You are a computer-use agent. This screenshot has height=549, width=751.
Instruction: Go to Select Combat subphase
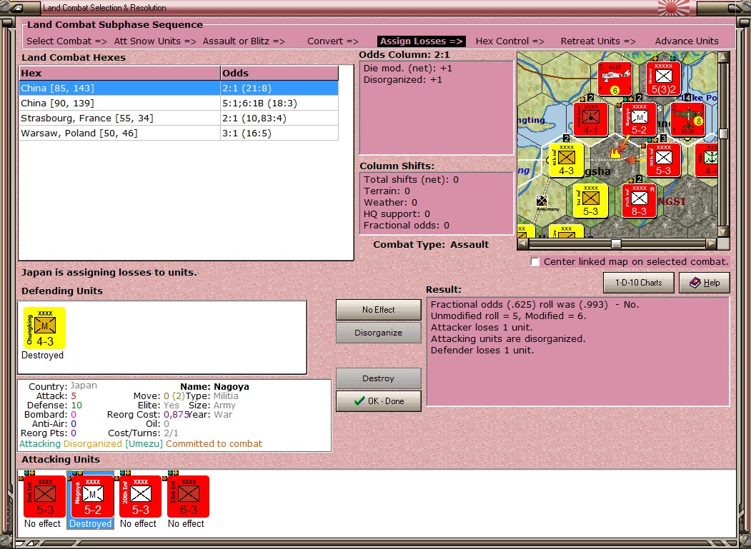pos(66,41)
